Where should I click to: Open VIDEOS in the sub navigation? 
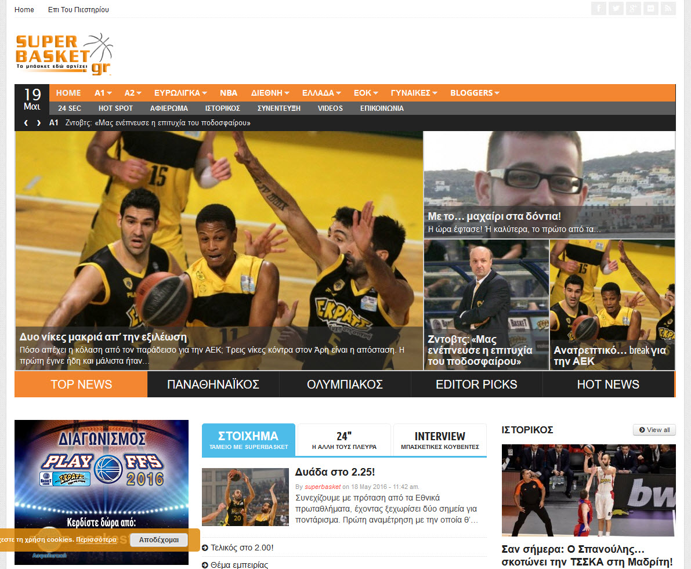(330, 108)
